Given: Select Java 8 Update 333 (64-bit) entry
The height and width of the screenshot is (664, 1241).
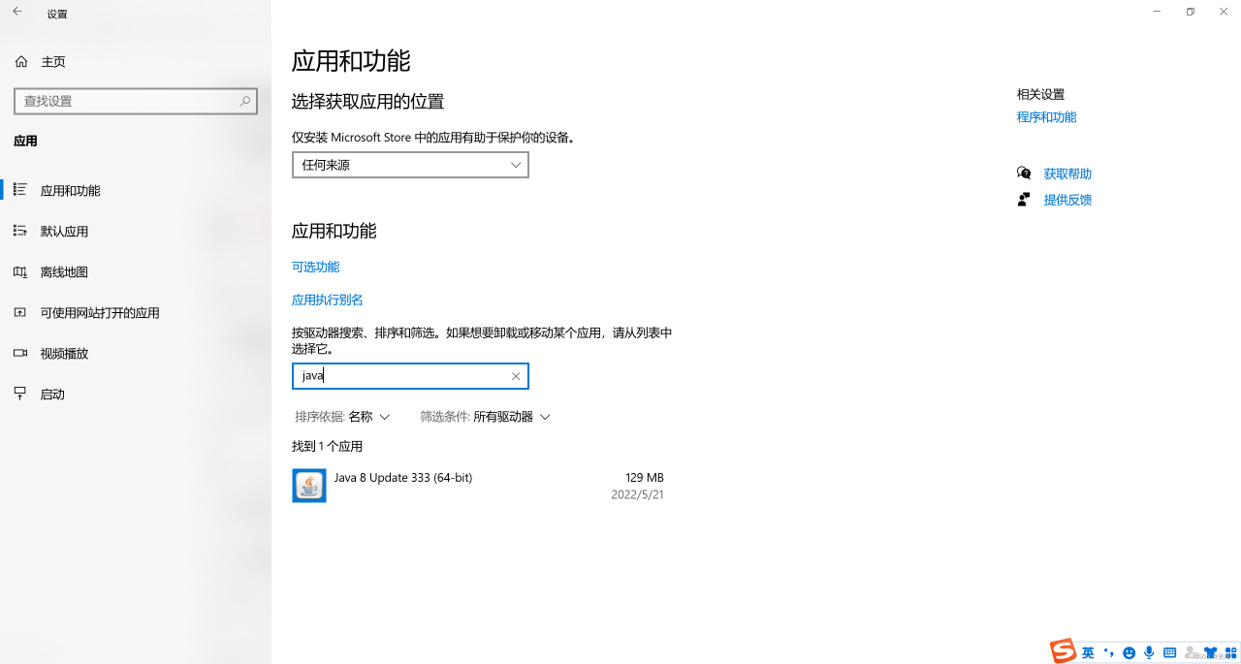Looking at the screenshot, I should [478, 486].
